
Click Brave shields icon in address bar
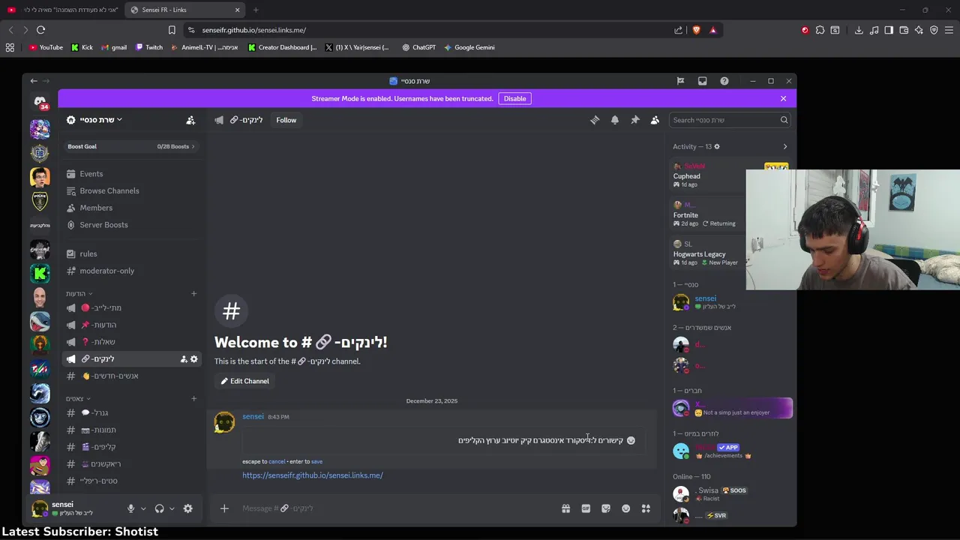696,30
